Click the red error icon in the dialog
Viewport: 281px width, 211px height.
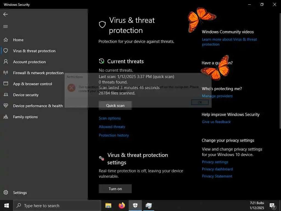(71, 88)
